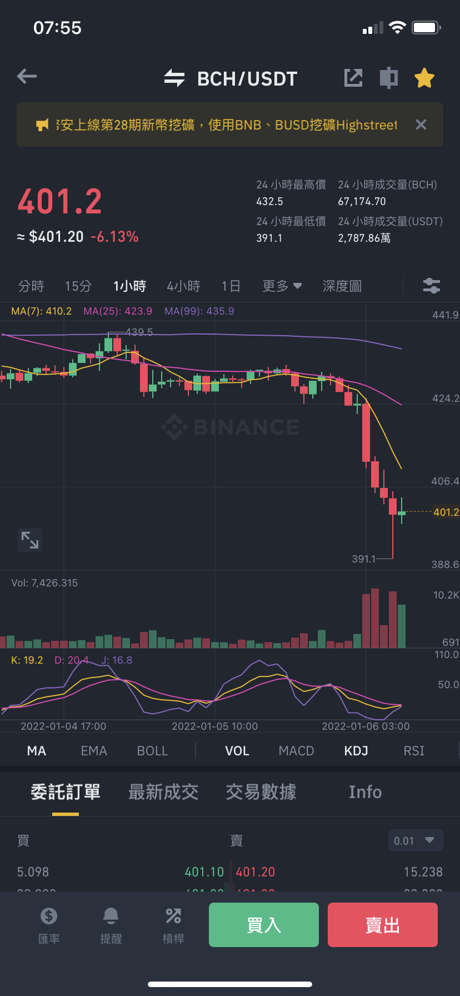Toggle the BOLL overlay indicator
Image resolution: width=460 pixels, height=996 pixels.
point(152,751)
